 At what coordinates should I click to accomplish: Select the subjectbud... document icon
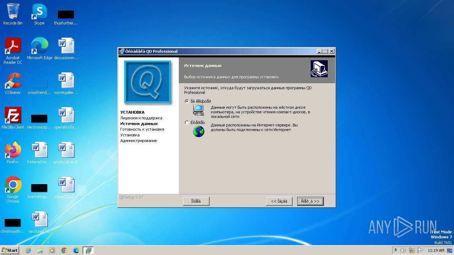(66, 188)
